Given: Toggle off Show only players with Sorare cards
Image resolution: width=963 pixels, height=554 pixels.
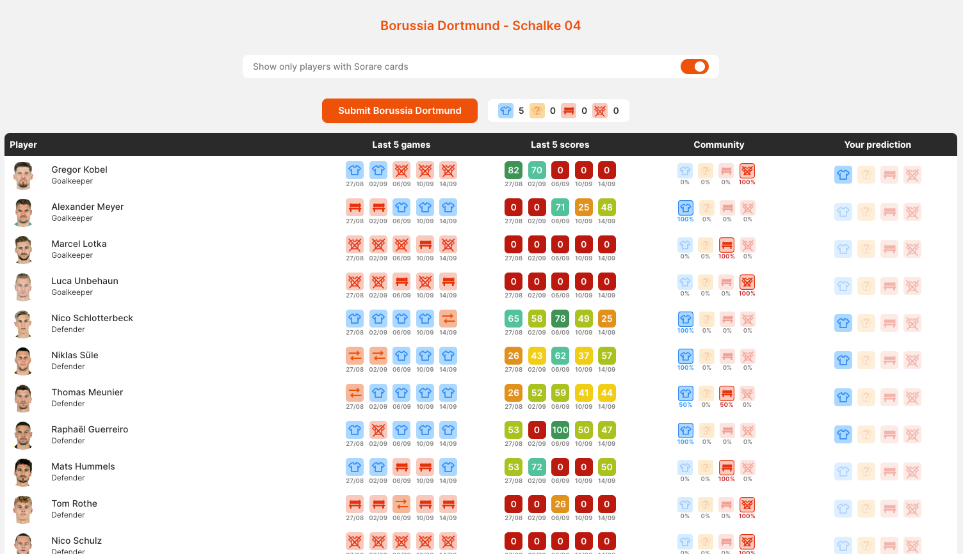Looking at the screenshot, I should 695,67.
